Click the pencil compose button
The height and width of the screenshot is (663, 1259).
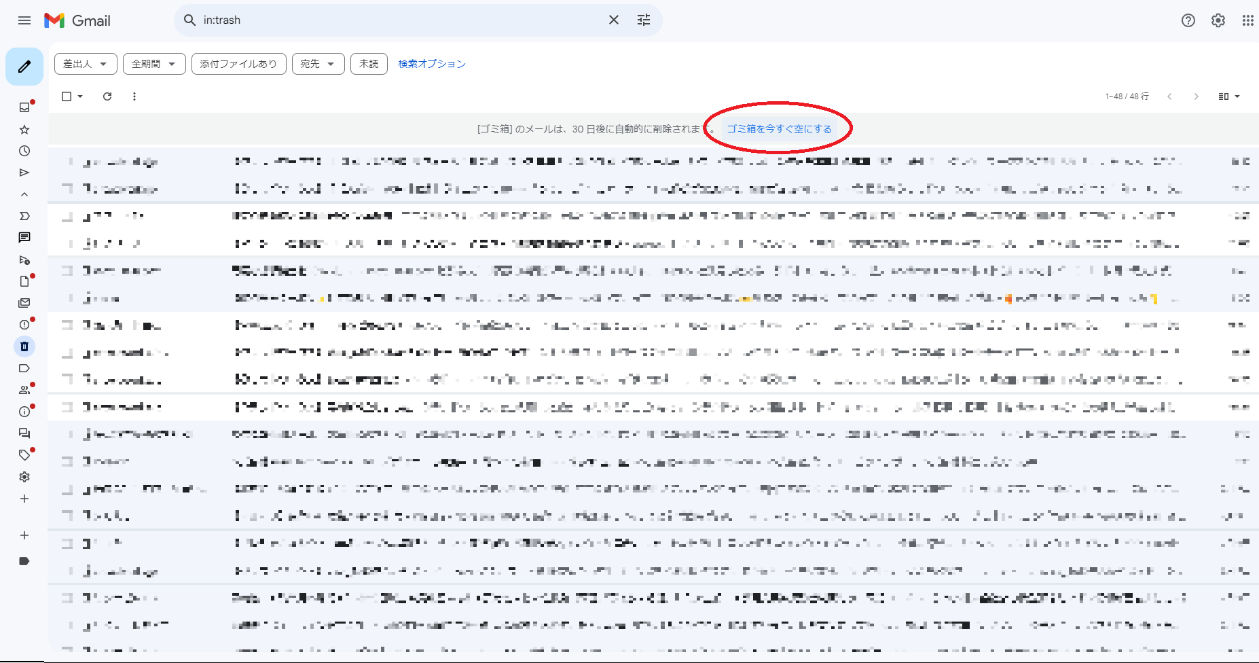pos(24,67)
